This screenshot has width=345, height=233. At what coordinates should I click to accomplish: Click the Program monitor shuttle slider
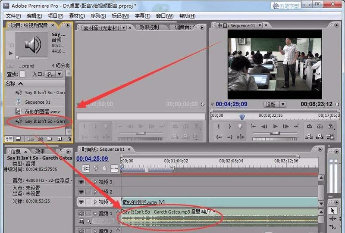275,134
